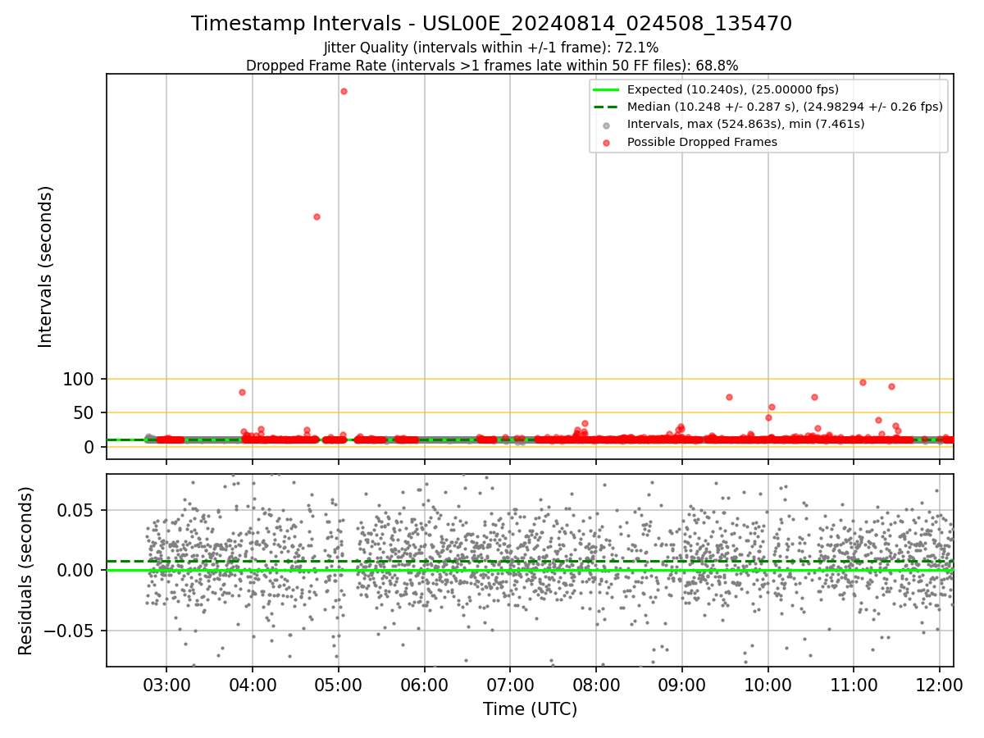Click legend entry 'Median (10.248 +/- 0.287 s)'
Image resolution: width=984 pixels, height=738 pixels.
pyautogui.click(x=785, y=107)
